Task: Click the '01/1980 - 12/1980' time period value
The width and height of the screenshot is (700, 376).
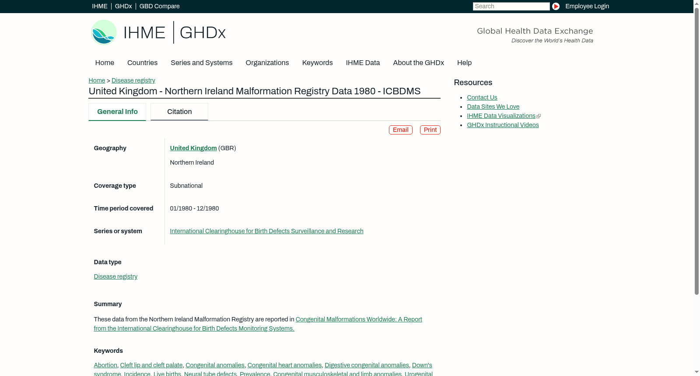Action: (195, 208)
